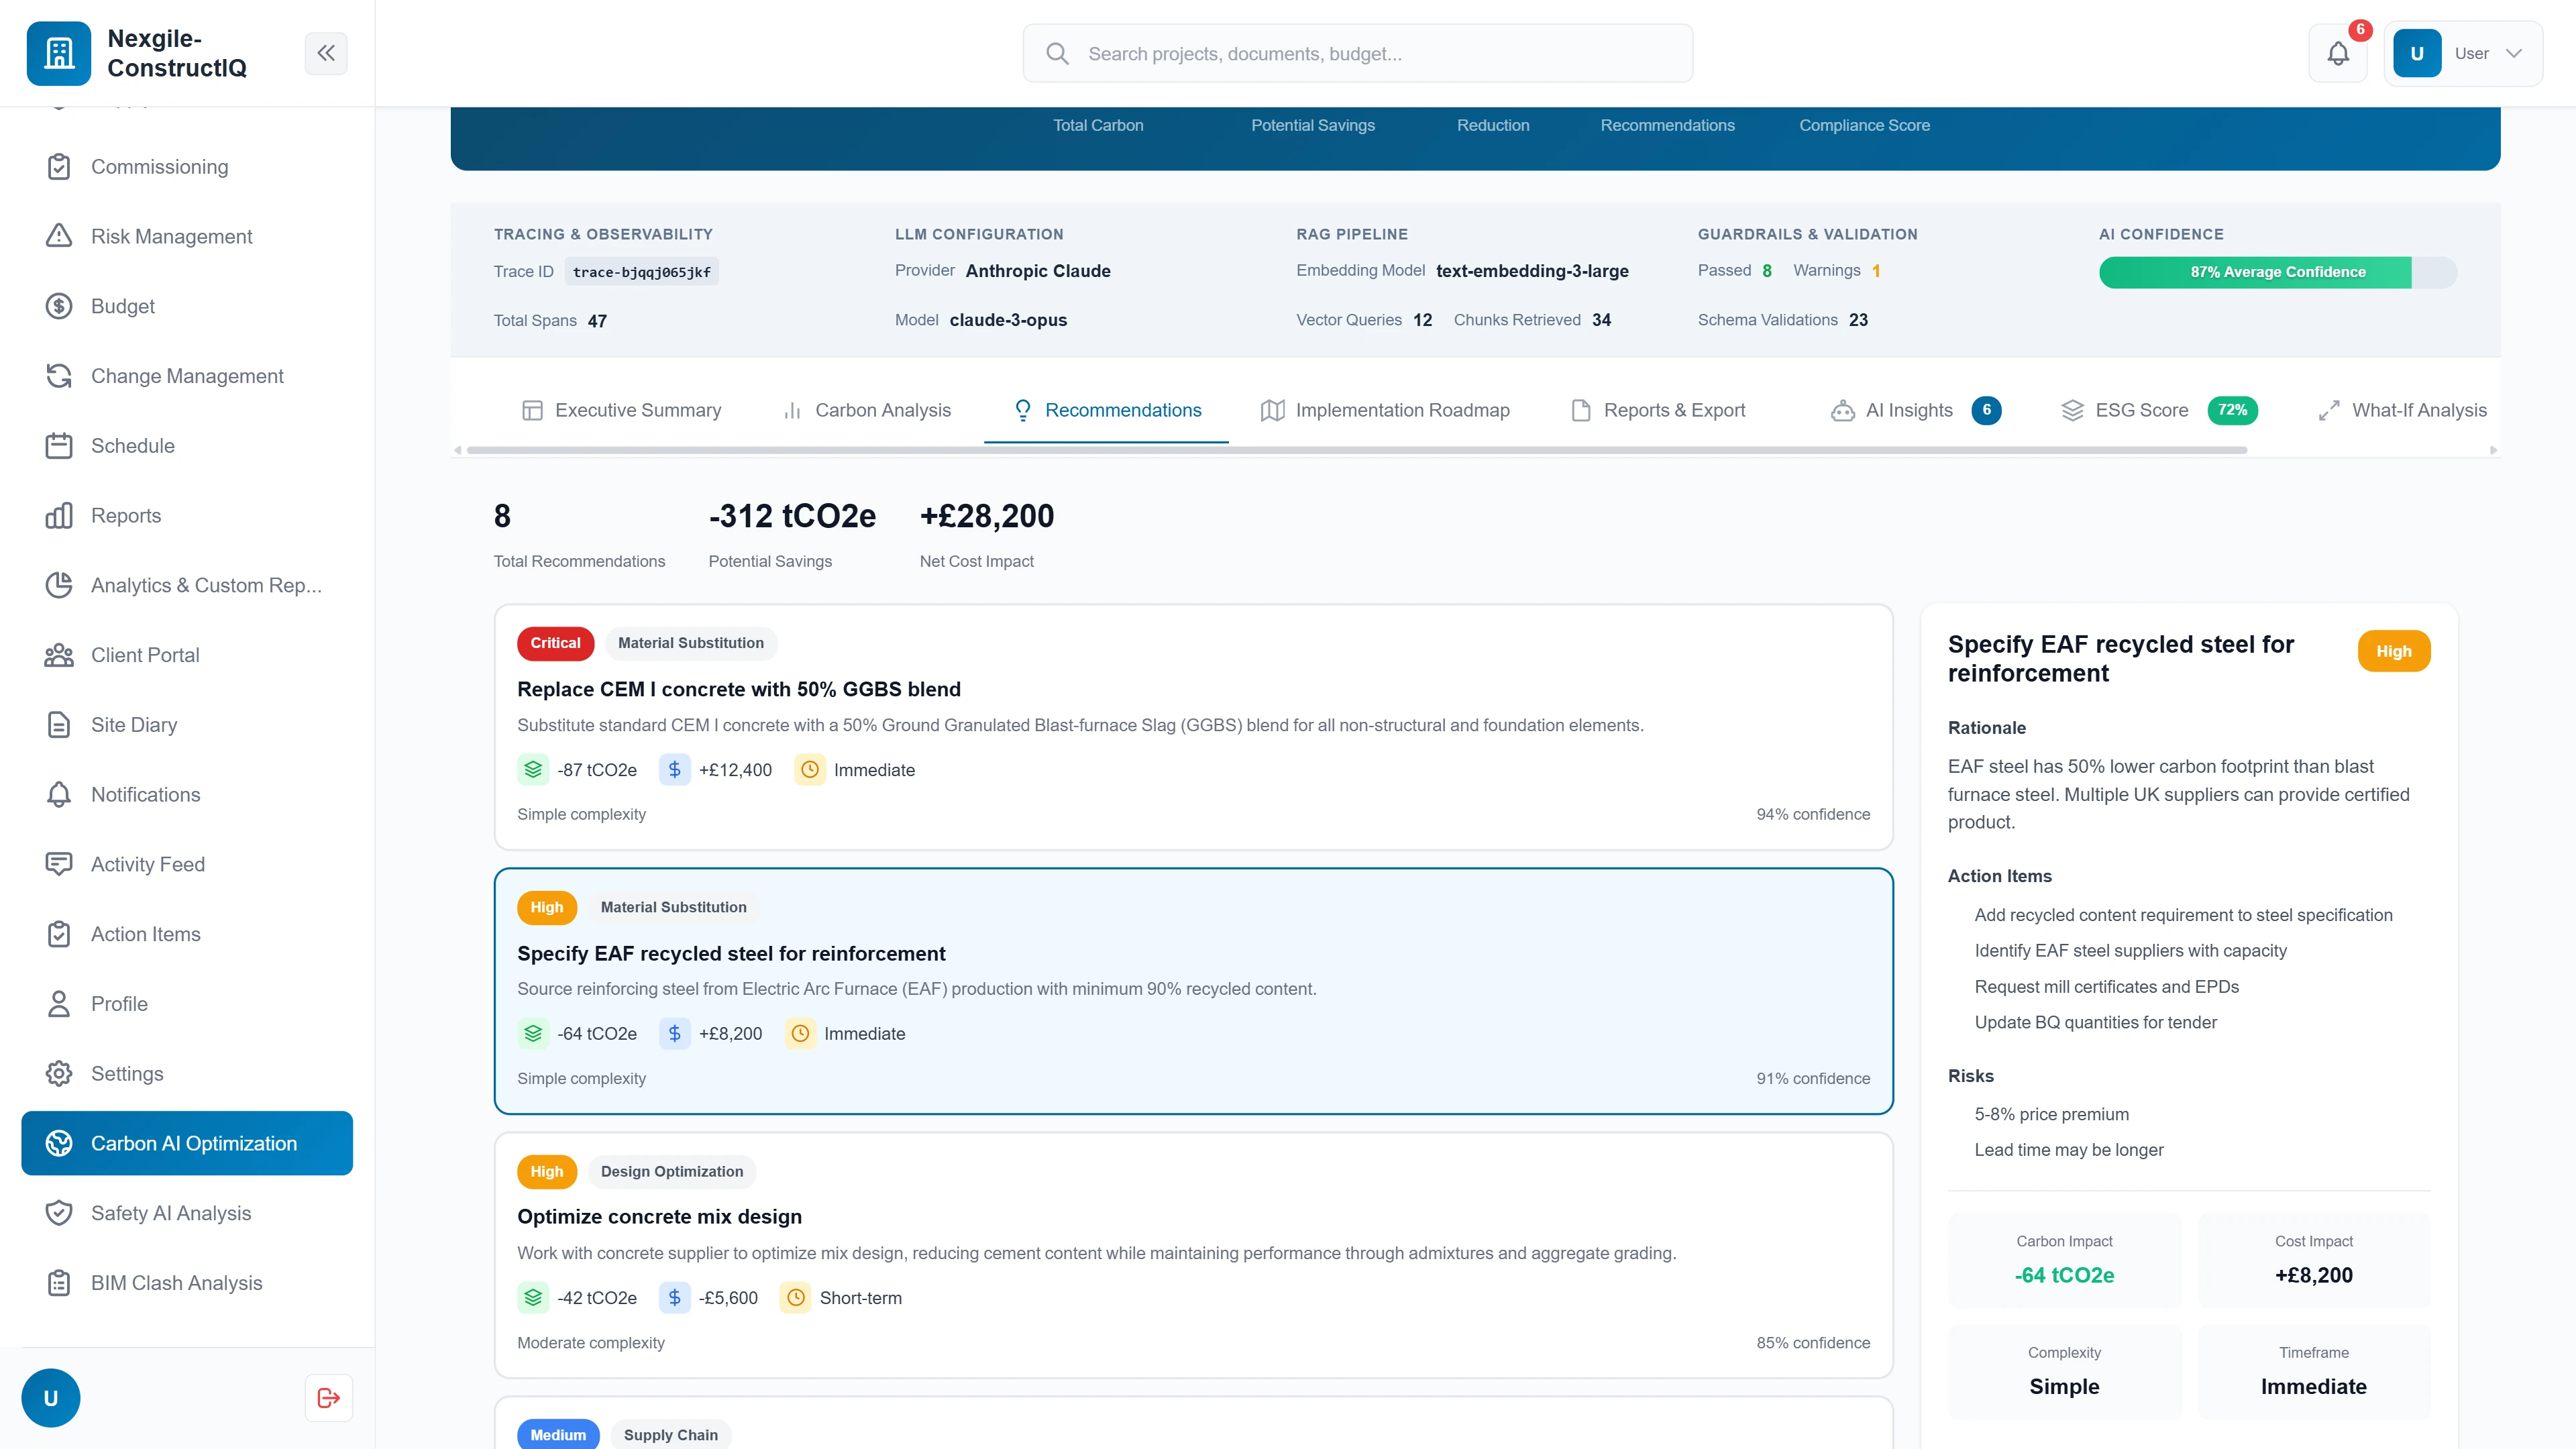The width and height of the screenshot is (2576, 1449).
Task: Click the 87% Average Confidence progress bar
Action: pyautogui.click(x=2277, y=272)
